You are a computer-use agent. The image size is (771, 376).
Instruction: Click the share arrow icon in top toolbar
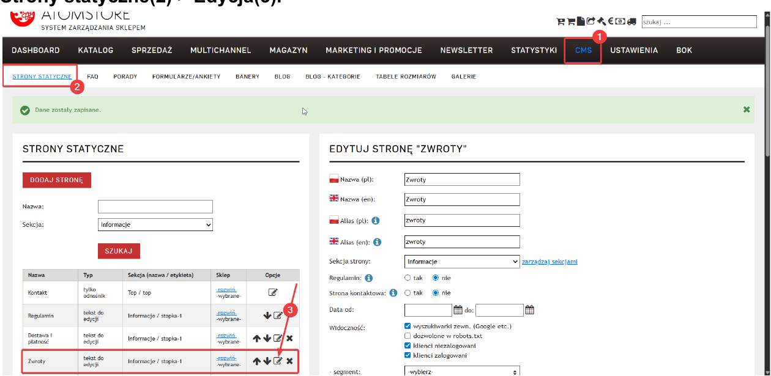coord(590,21)
